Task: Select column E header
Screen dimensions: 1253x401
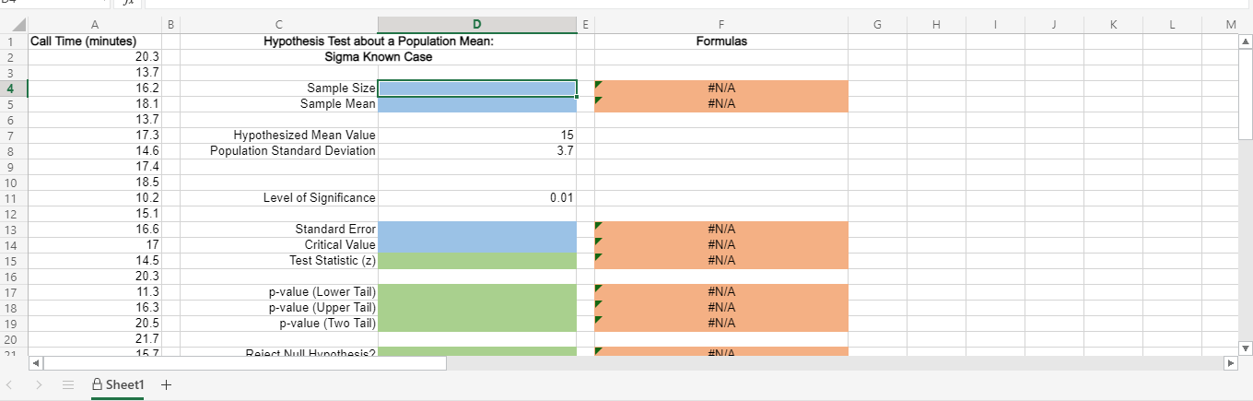Action: pyautogui.click(x=586, y=25)
